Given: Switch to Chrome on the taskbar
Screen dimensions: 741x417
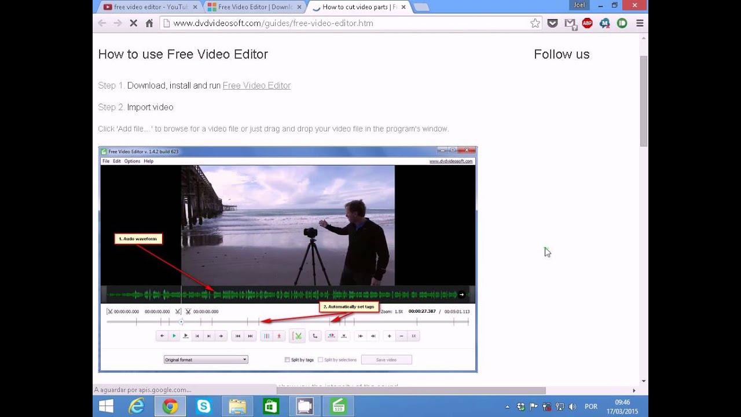Looking at the screenshot, I should 170,407.
